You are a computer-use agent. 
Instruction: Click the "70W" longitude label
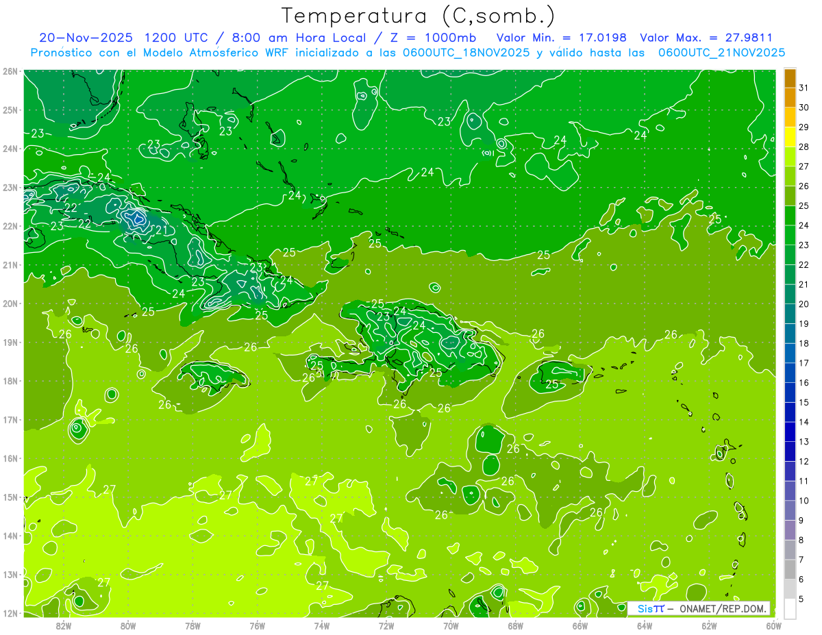[451, 625]
